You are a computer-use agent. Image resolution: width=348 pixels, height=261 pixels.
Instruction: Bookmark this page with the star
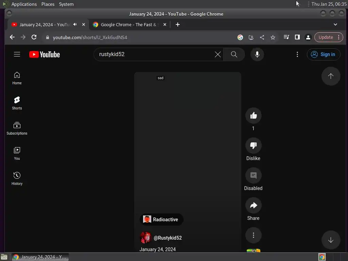pos(273,37)
